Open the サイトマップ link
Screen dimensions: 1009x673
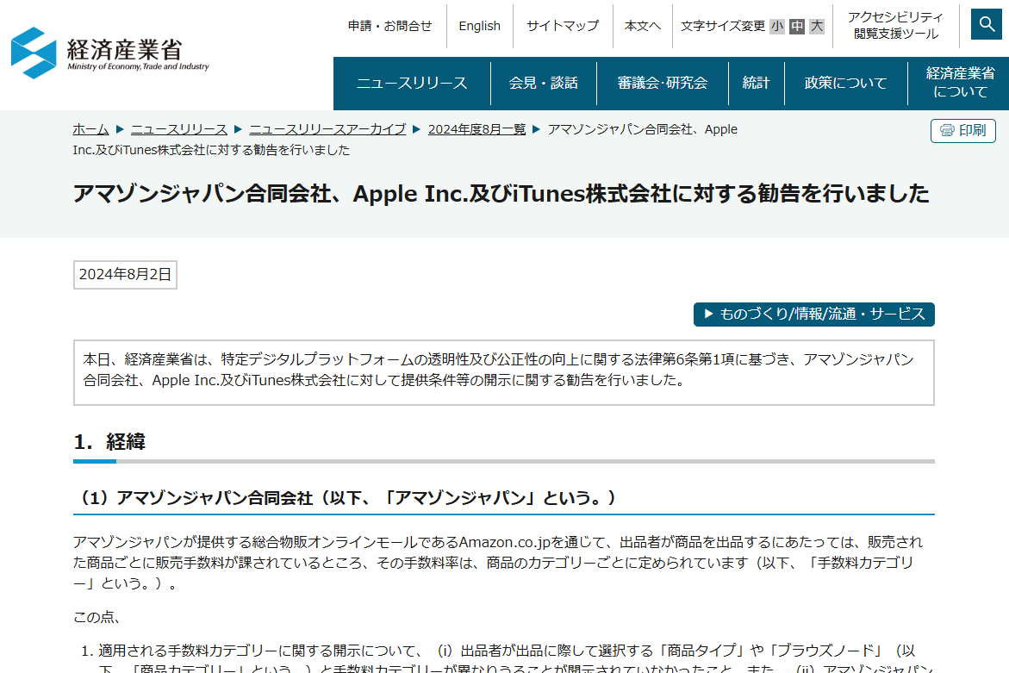[563, 26]
